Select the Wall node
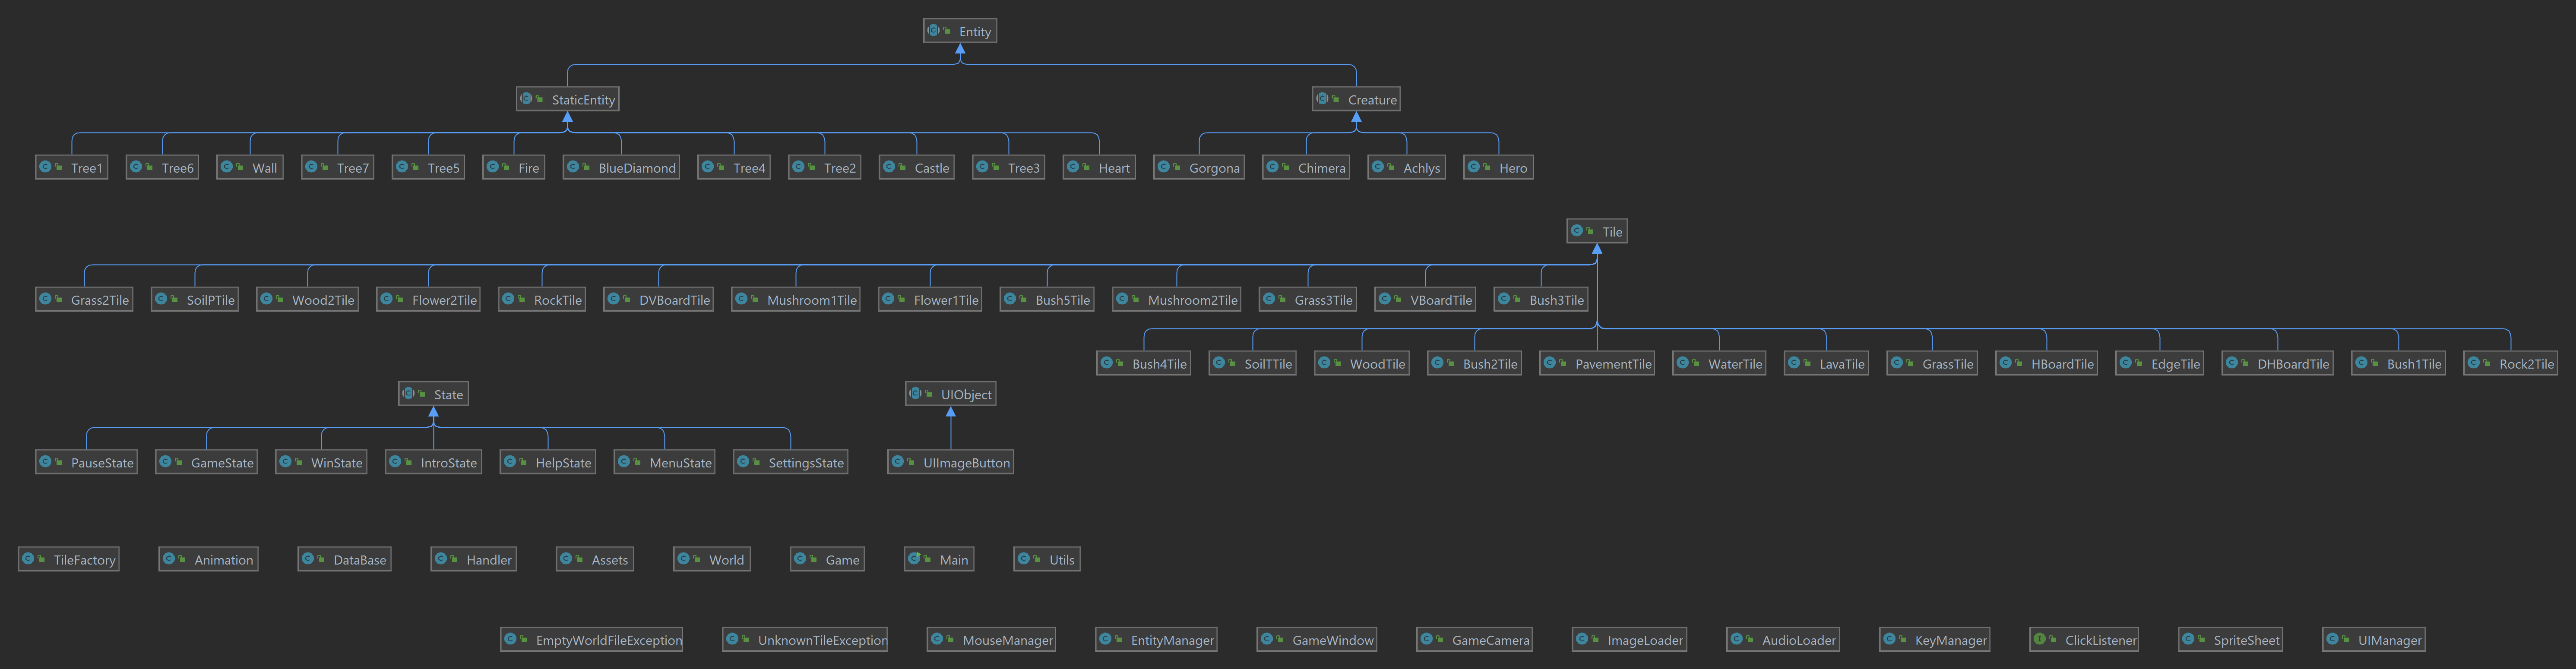This screenshot has height=669, width=2576. tap(250, 167)
